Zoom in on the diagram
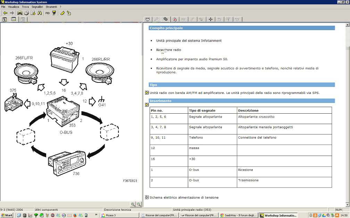Screen dimensions: 350x218 pyautogui.click(x=133, y=204)
